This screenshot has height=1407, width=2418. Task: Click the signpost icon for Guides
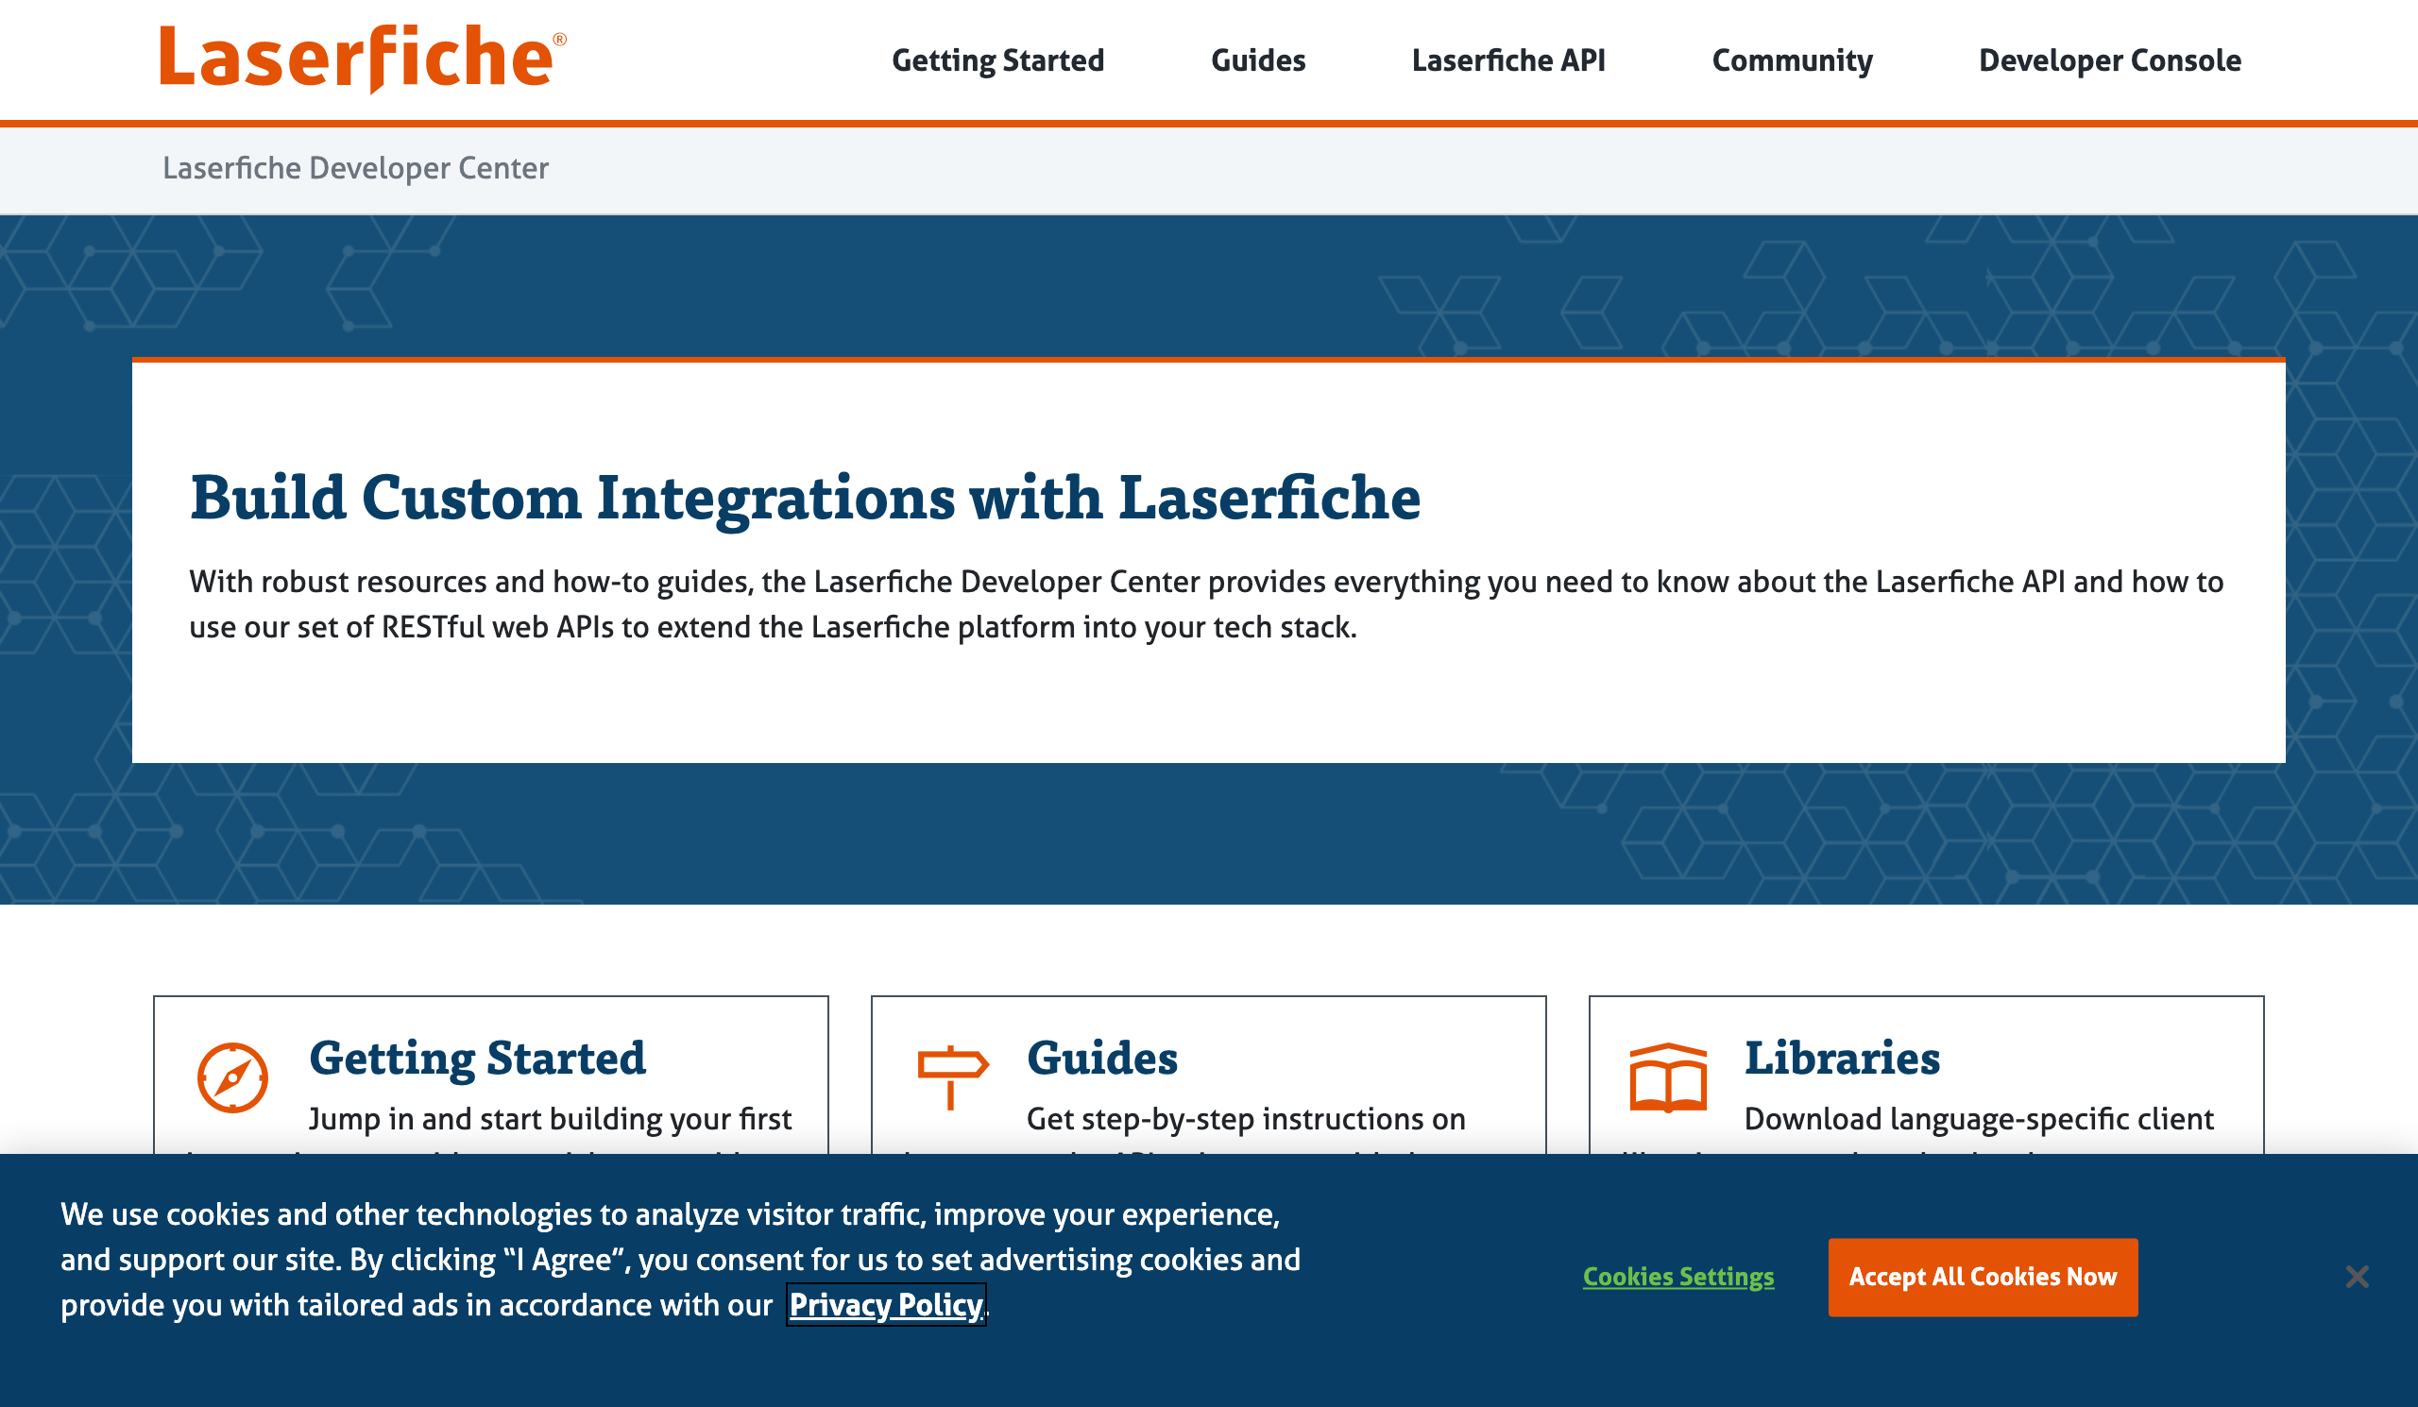(x=952, y=1077)
